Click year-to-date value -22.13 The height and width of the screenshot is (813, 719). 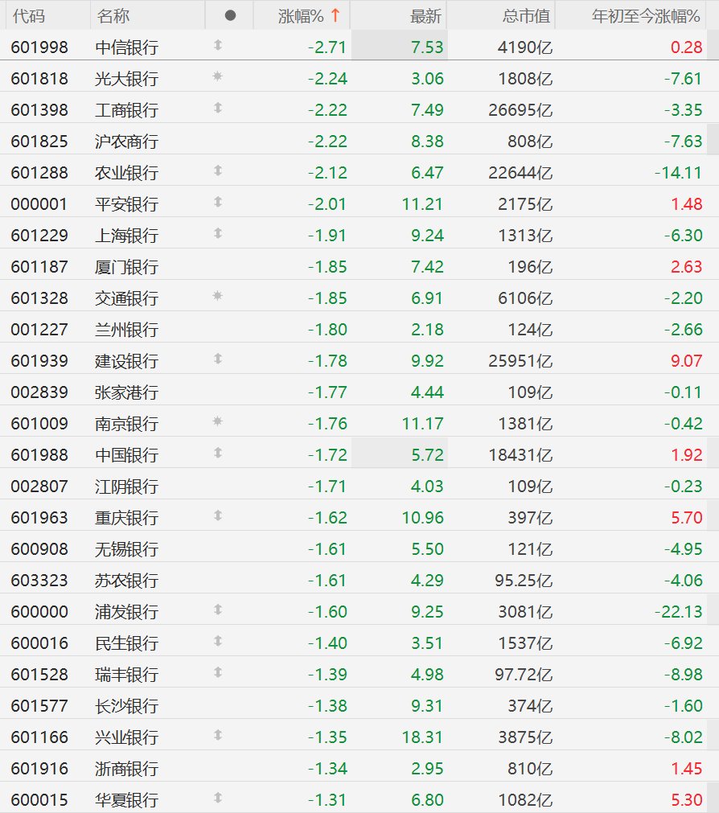[x=679, y=612]
